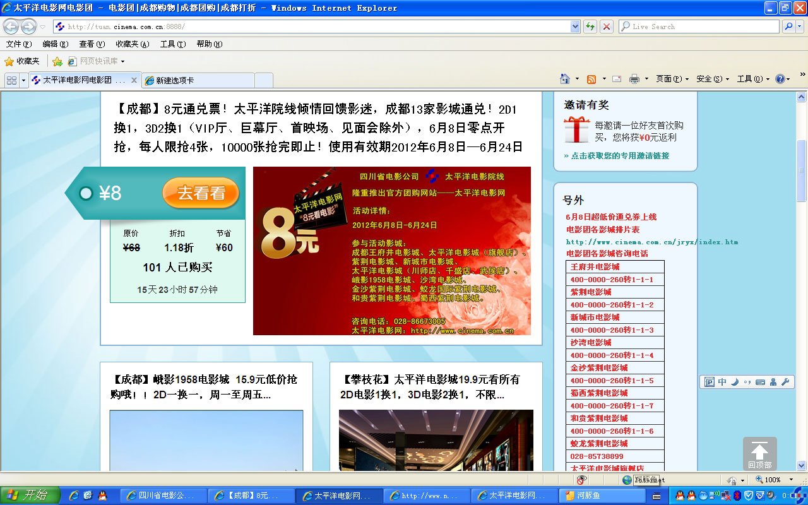Viewport: 808px width, 505px height.
Task: Open the 安全(S) command bar menu
Action: (x=713, y=79)
